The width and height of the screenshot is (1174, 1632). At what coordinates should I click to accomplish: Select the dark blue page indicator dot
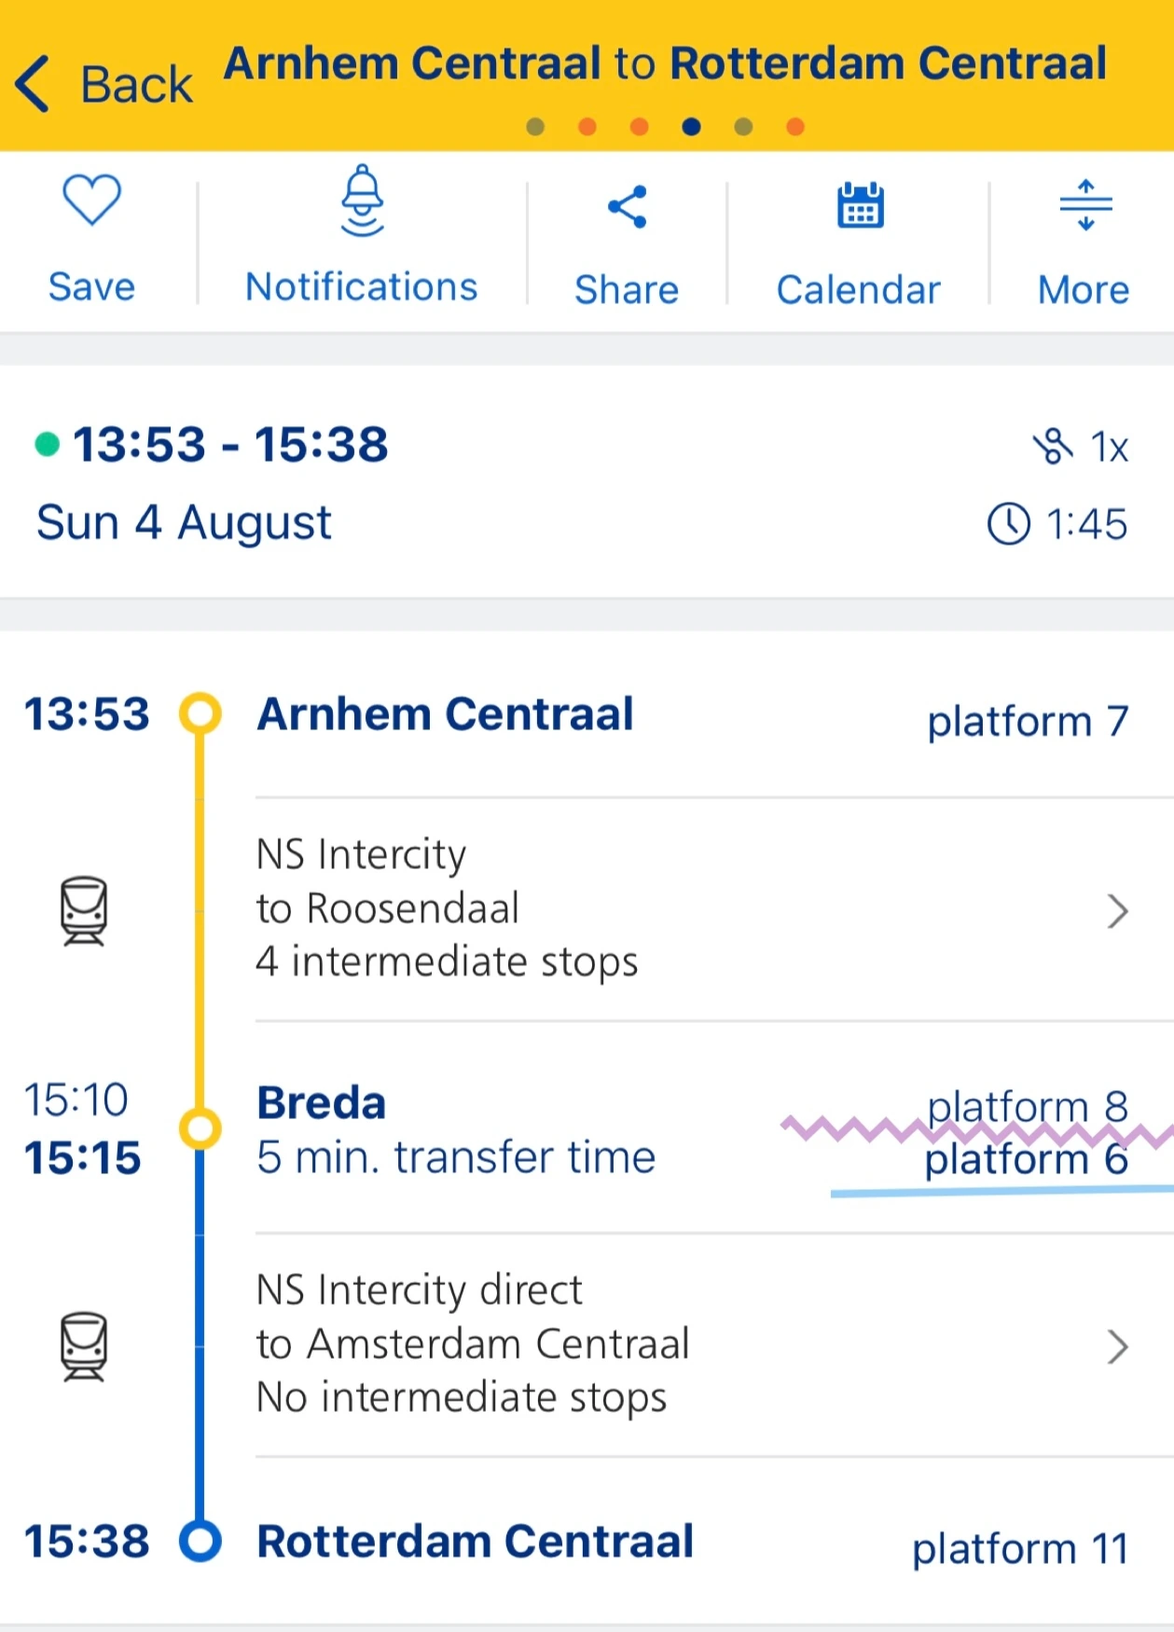691,127
